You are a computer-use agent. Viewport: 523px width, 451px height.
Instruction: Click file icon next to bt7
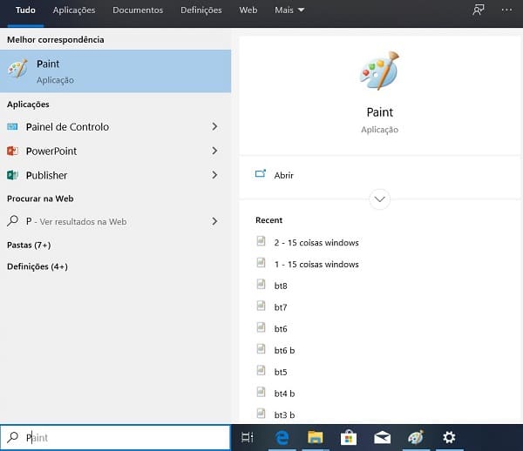[x=261, y=306]
